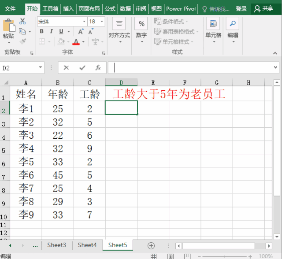Apply the red font color A
This screenshot has width=282, height=259.
coord(76,42)
